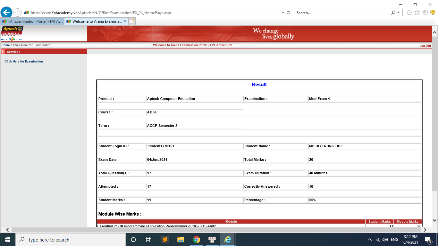Open the browser Home icon

[x=409, y=12]
